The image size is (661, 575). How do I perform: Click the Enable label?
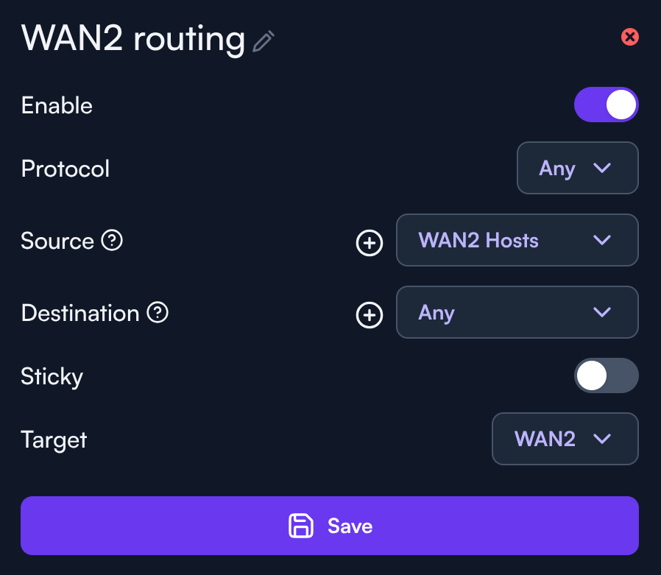coord(57,105)
